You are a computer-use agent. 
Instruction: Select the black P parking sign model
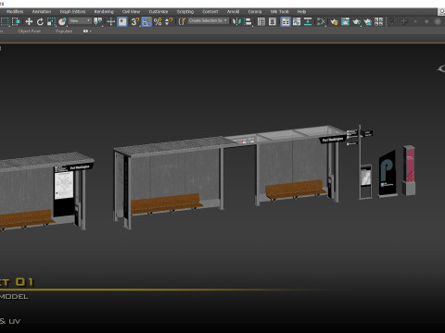(x=388, y=173)
